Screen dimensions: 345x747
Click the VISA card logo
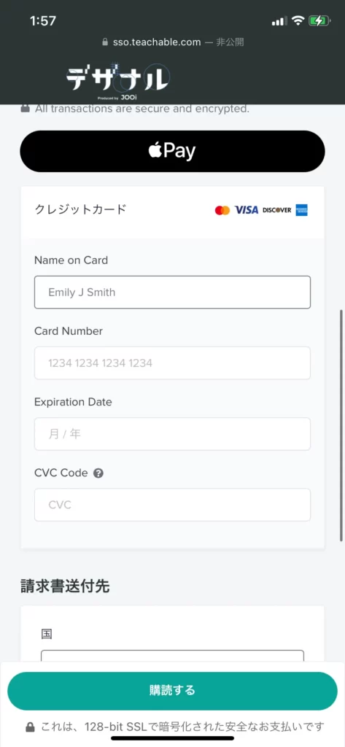coord(247,210)
